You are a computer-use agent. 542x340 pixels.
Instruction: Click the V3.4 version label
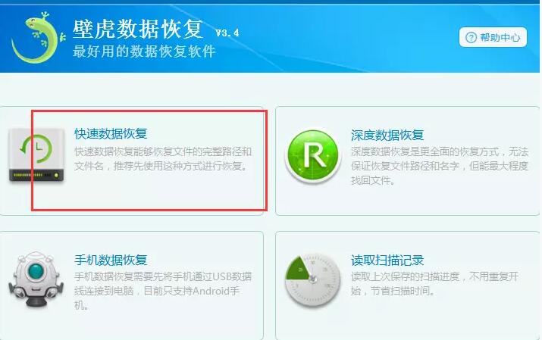(x=227, y=33)
